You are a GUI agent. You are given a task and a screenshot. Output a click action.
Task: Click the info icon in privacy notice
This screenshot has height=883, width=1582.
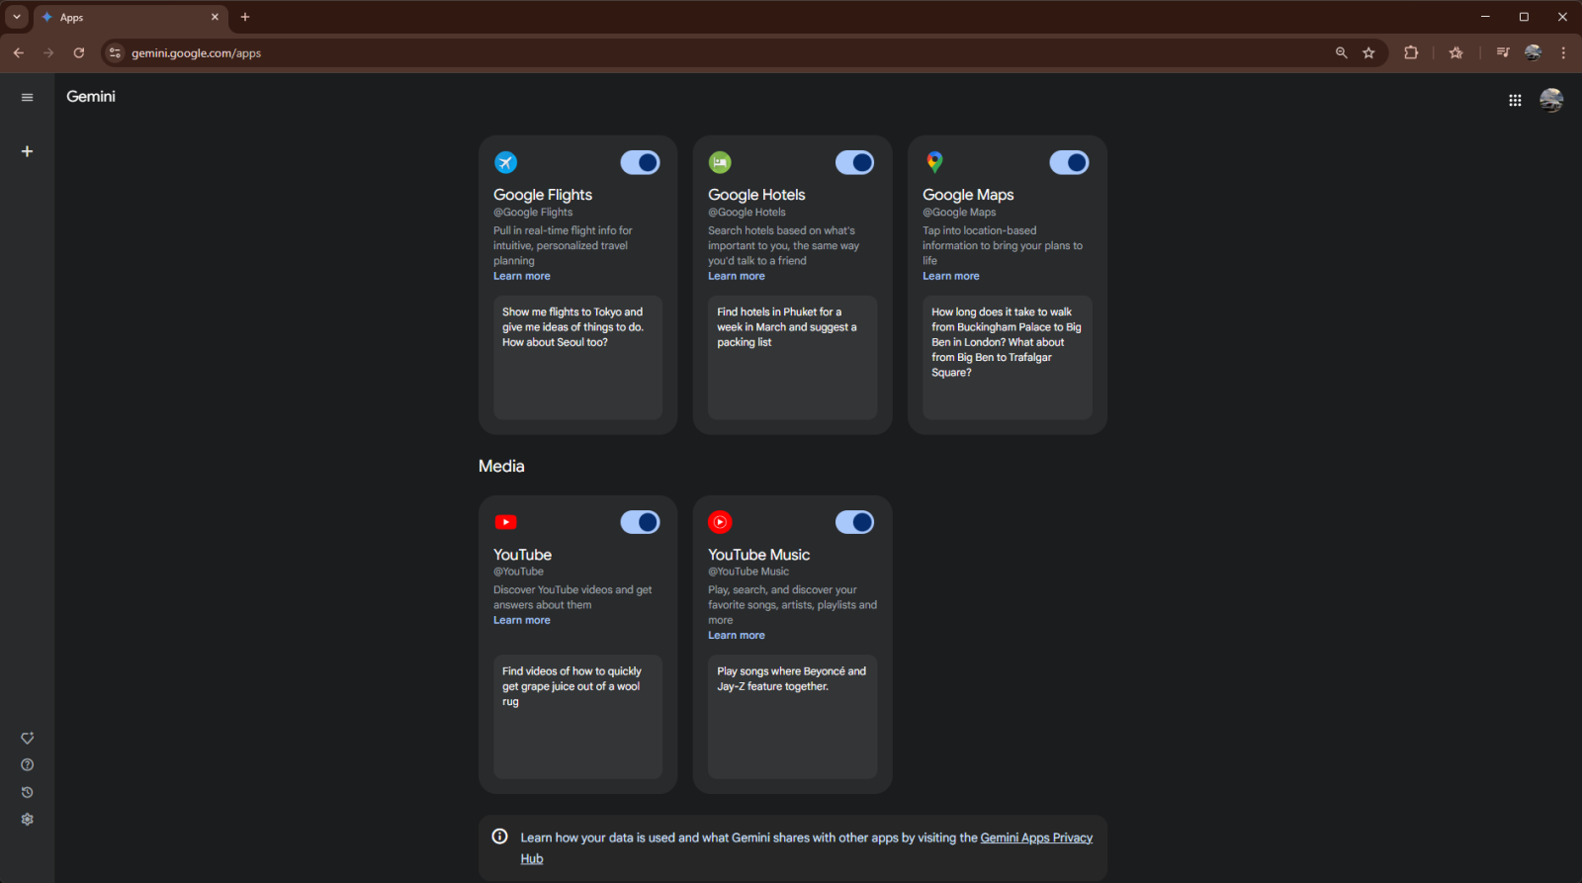[500, 837]
